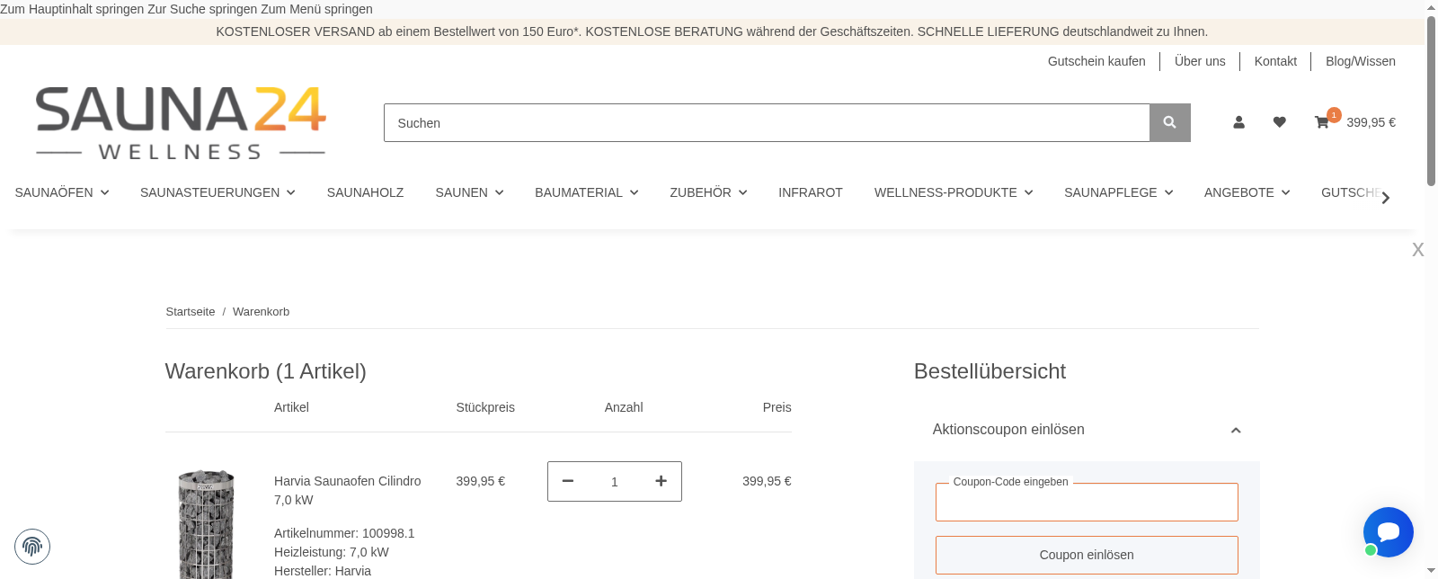Open the SAUNAHOLZ menu item
Image resolution: width=1438 pixels, height=579 pixels.
[x=365, y=192]
